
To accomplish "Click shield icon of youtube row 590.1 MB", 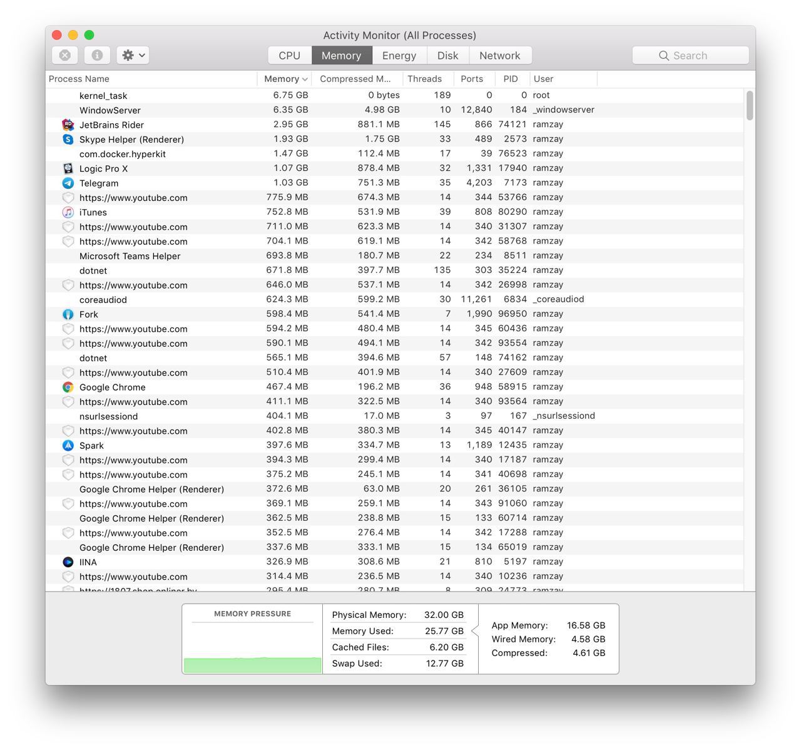I will point(68,343).
